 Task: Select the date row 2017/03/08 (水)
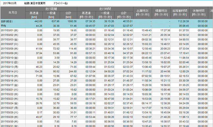10,49
